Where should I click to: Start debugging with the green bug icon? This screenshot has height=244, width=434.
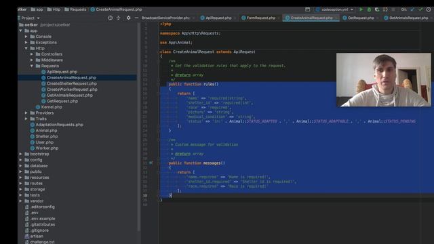pyautogui.click(x=369, y=9)
